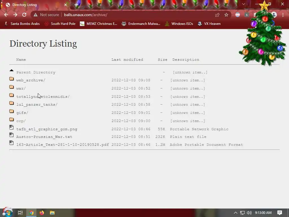The image size is (289, 217).
Task: Click folder icon next to web_archive/
Action: (11, 79)
